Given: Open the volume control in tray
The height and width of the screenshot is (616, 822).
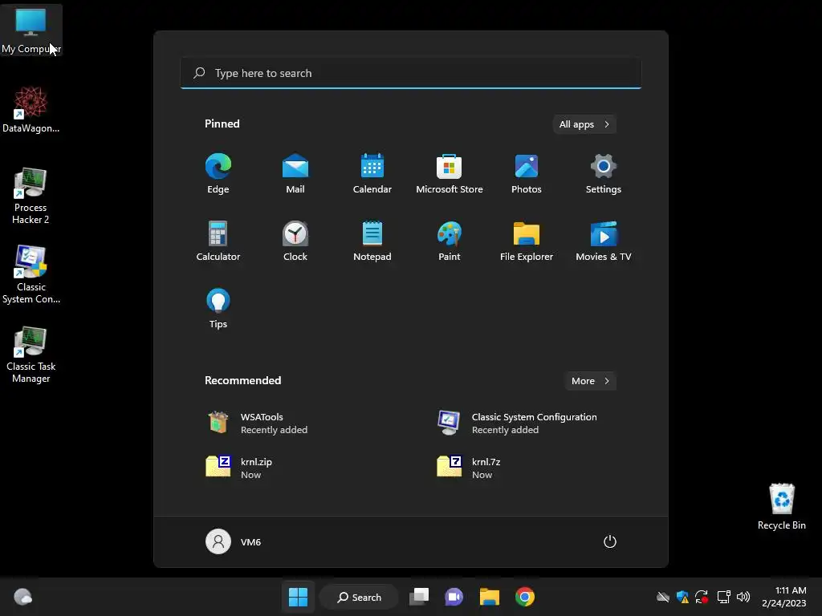Looking at the screenshot, I should pos(743,597).
